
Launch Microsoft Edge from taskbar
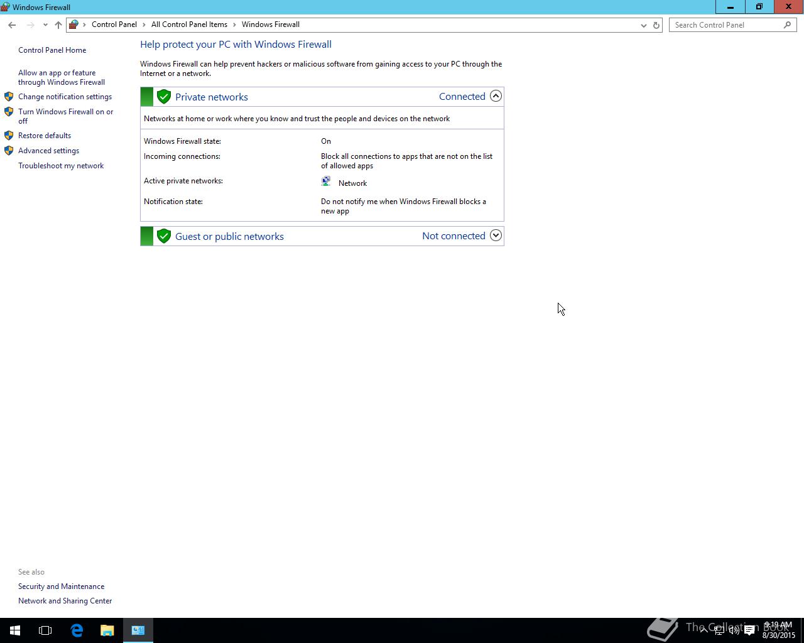(77, 630)
